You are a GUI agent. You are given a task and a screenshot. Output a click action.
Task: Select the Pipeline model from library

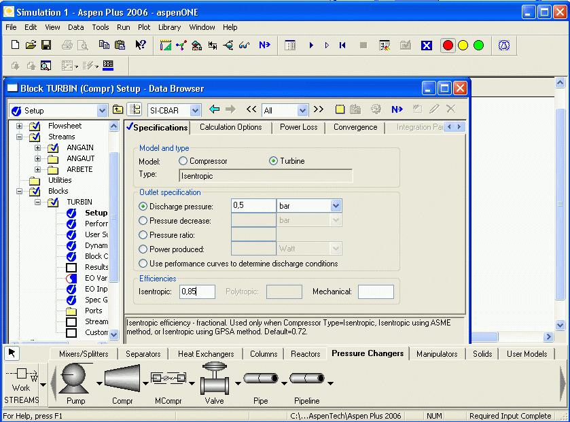click(307, 383)
